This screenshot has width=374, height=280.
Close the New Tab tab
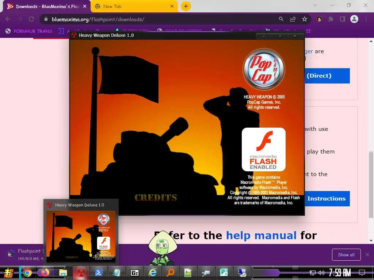[172, 7]
